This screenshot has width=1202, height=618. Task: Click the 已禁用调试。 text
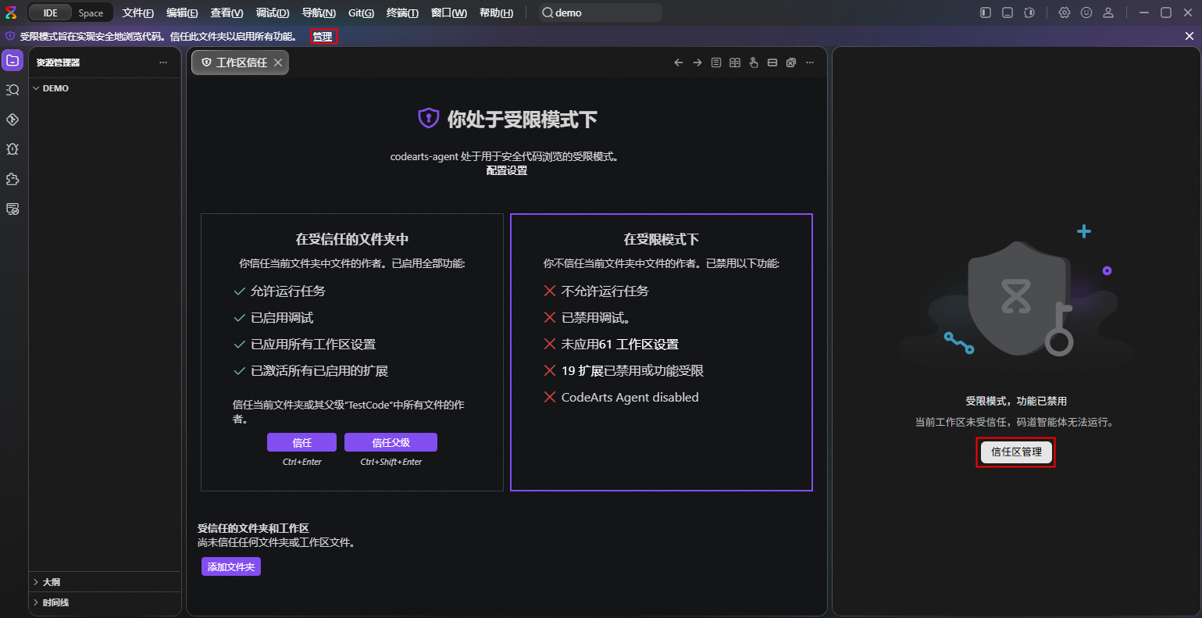pos(596,317)
